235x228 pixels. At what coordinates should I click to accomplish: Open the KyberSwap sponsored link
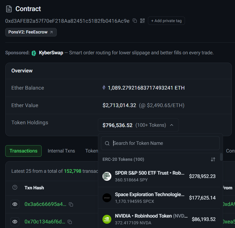51,53
